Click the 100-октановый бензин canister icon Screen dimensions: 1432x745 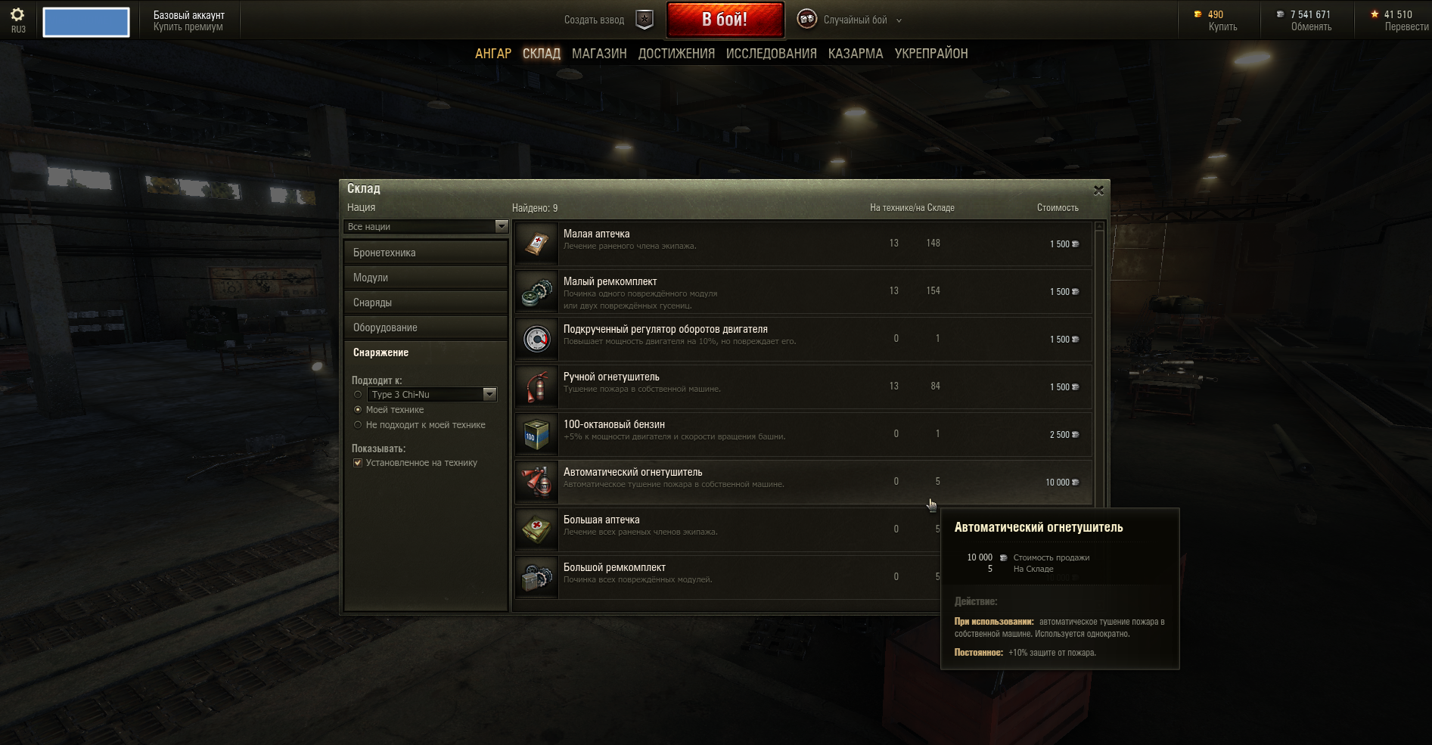(536, 434)
